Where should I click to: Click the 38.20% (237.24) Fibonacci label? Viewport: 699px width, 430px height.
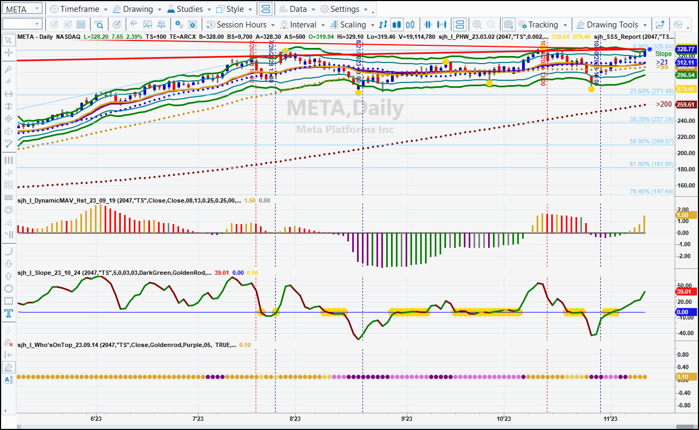pyautogui.click(x=652, y=119)
